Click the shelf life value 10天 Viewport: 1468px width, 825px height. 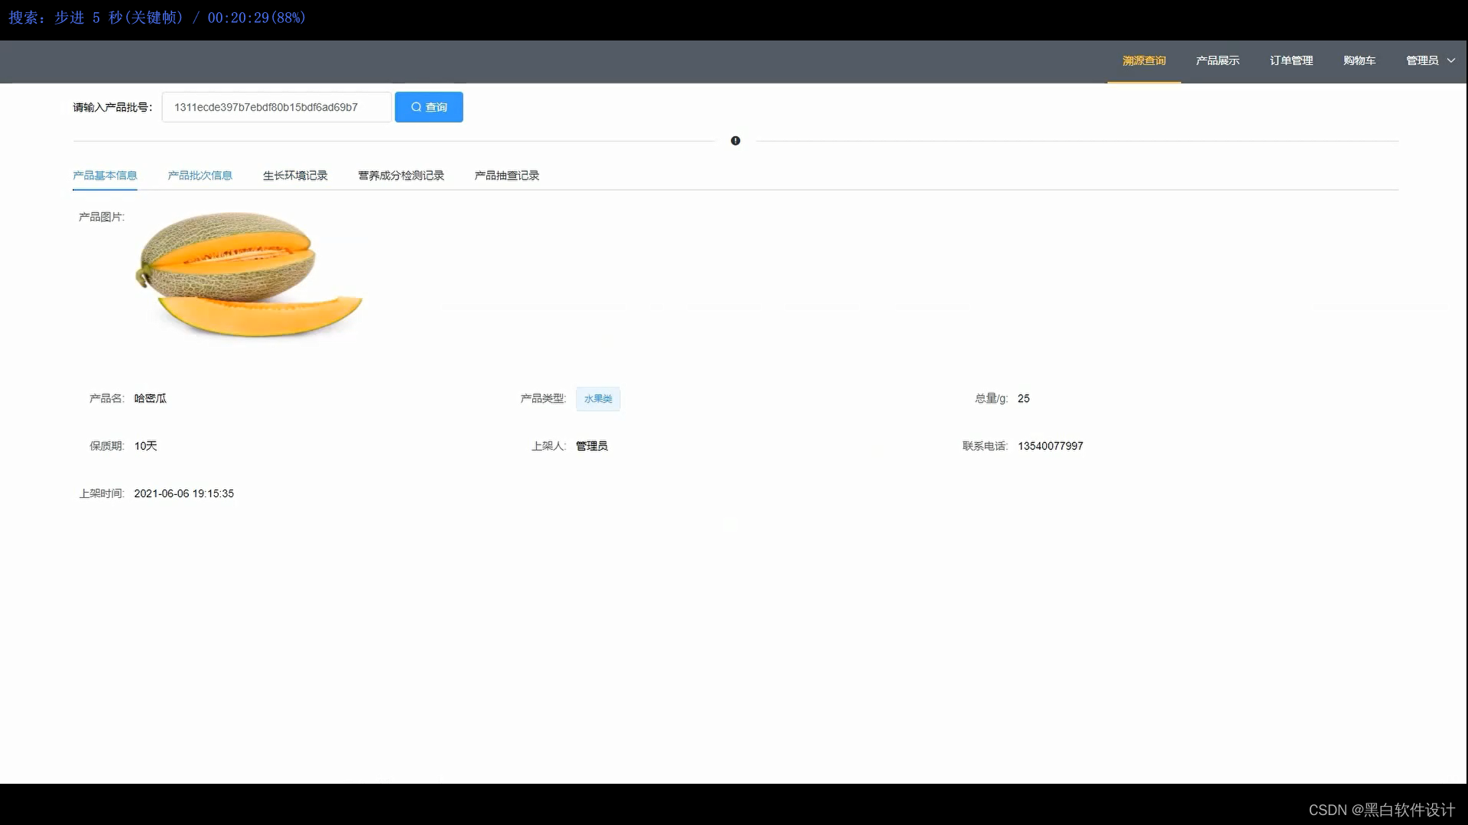click(145, 446)
